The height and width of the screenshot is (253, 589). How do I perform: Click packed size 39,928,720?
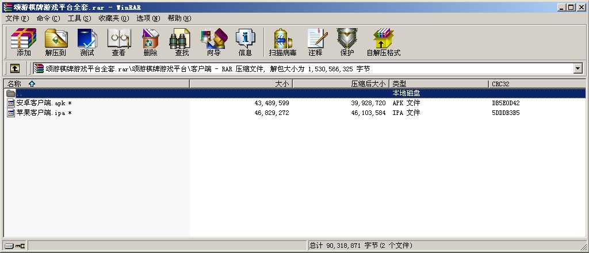(x=368, y=103)
